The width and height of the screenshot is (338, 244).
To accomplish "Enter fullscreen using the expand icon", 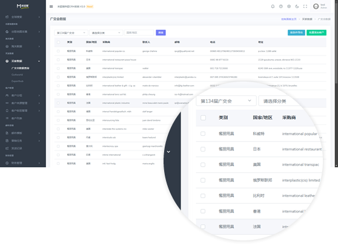I will pyautogui.click(x=305, y=7).
